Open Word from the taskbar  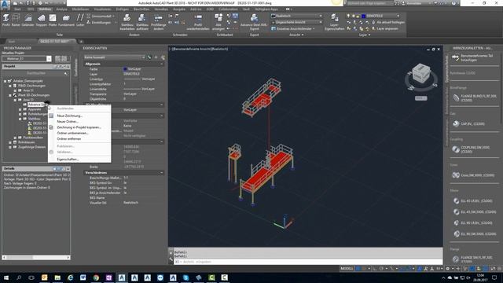tap(83, 277)
